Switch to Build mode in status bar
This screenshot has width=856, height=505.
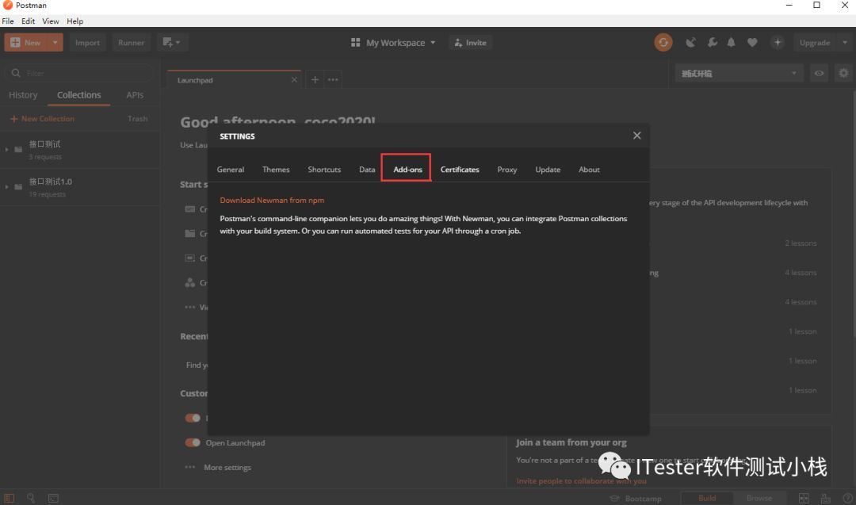point(707,498)
